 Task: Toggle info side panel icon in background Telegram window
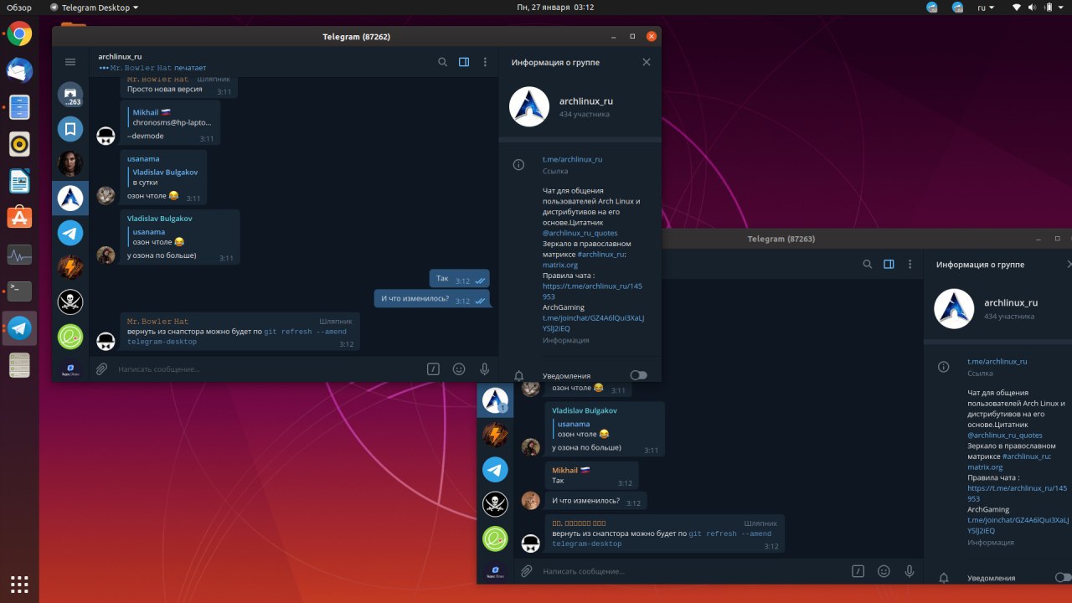(889, 264)
